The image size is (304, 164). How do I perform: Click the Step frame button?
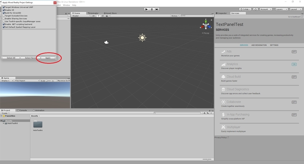point(157,9)
